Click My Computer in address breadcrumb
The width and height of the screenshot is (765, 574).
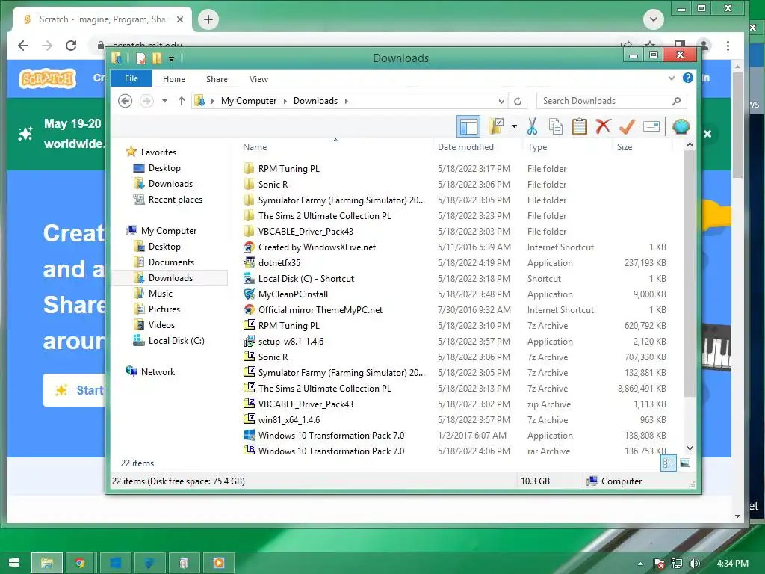pyautogui.click(x=248, y=101)
